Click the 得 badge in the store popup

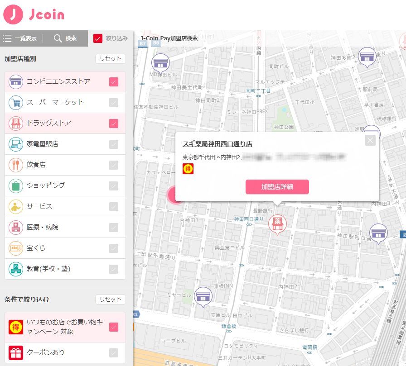pos(188,169)
